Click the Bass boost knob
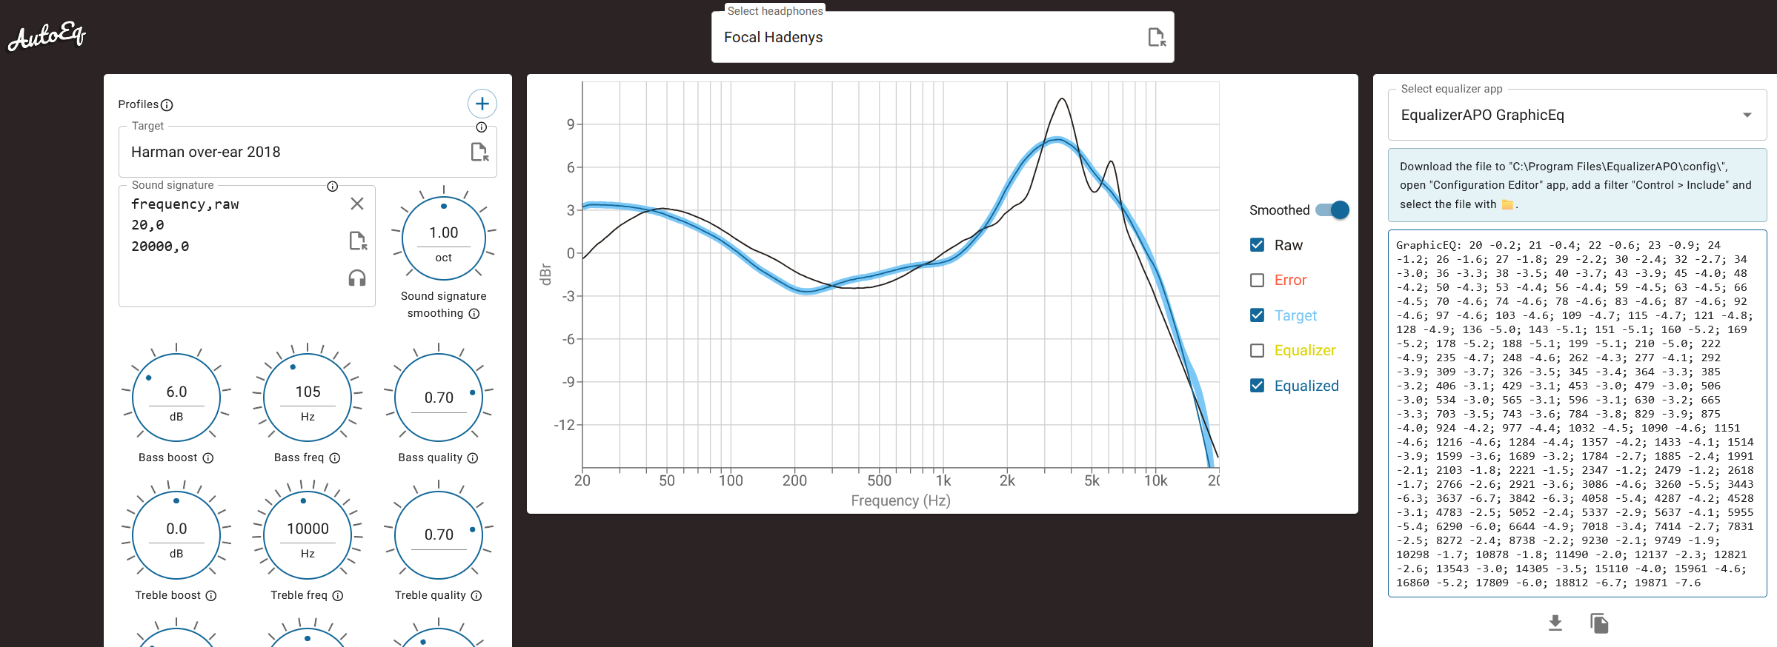 coord(176,398)
